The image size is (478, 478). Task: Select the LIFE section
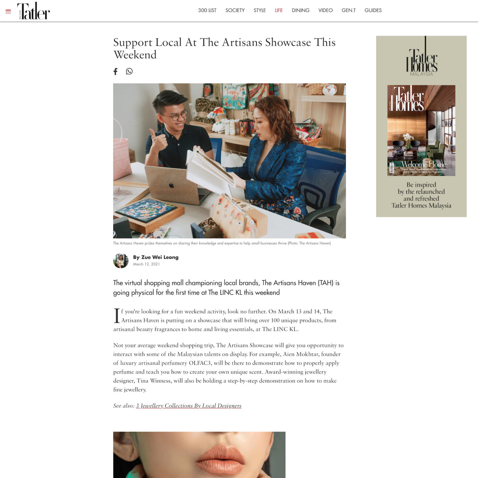279,10
